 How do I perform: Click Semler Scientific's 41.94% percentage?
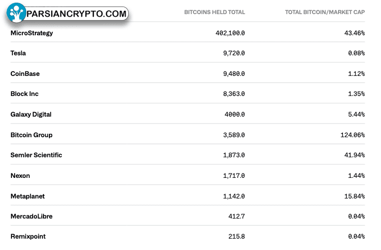coord(354,155)
